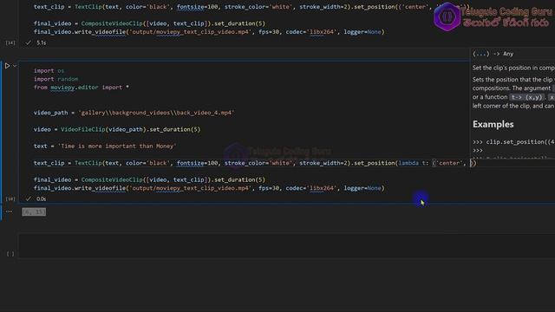Click the execution count of the active cell

tap(10, 198)
